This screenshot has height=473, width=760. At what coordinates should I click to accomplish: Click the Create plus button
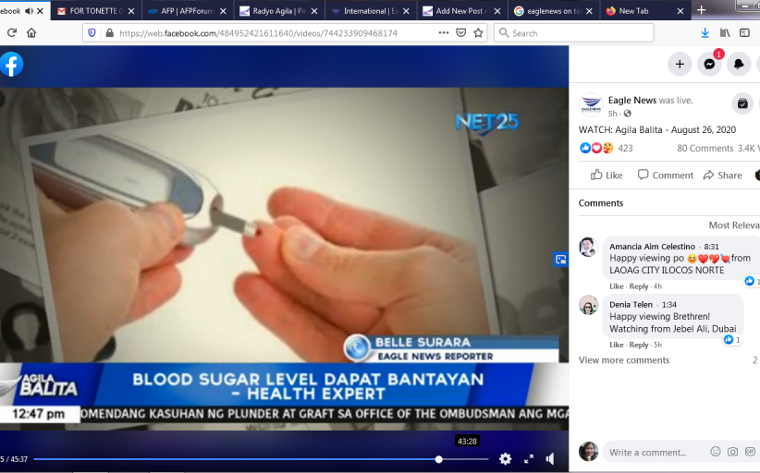pos(680,64)
